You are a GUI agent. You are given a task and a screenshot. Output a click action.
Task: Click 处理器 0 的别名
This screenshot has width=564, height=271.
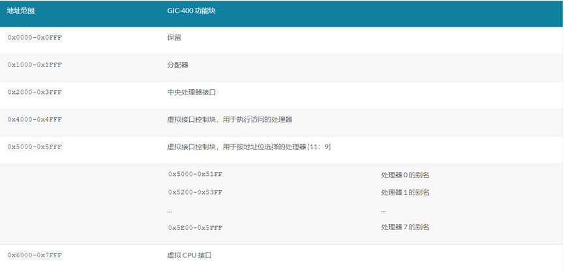pos(405,175)
